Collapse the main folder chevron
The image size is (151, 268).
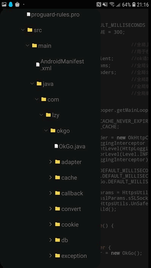tap(27, 45)
